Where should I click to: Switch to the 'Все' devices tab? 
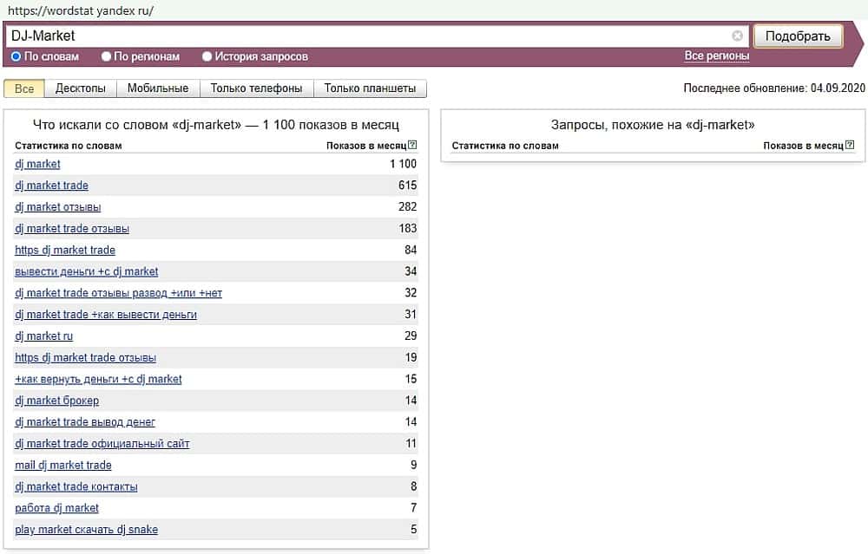click(23, 88)
